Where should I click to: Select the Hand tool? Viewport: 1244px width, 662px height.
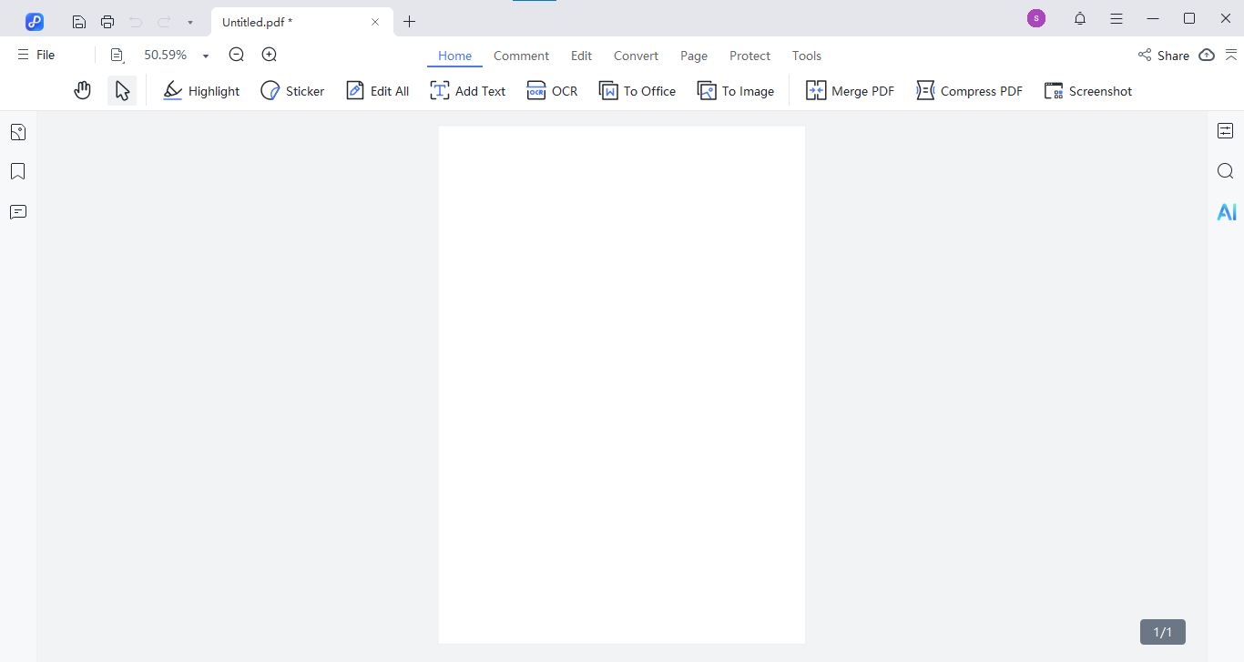click(82, 90)
